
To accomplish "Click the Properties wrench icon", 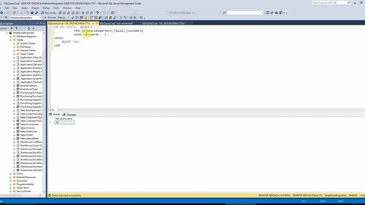I will [271, 13].
